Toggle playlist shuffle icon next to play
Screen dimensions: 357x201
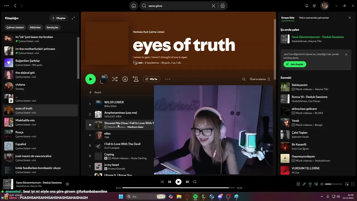tap(115, 79)
